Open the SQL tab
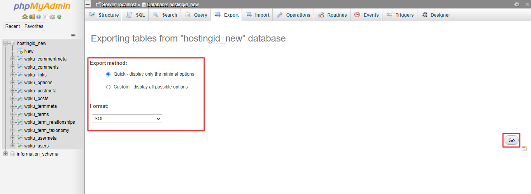 (135, 15)
